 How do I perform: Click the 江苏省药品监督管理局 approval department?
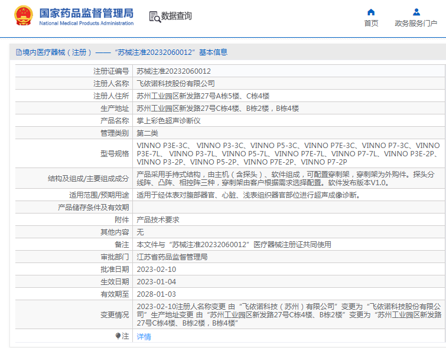(x=172, y=257)
